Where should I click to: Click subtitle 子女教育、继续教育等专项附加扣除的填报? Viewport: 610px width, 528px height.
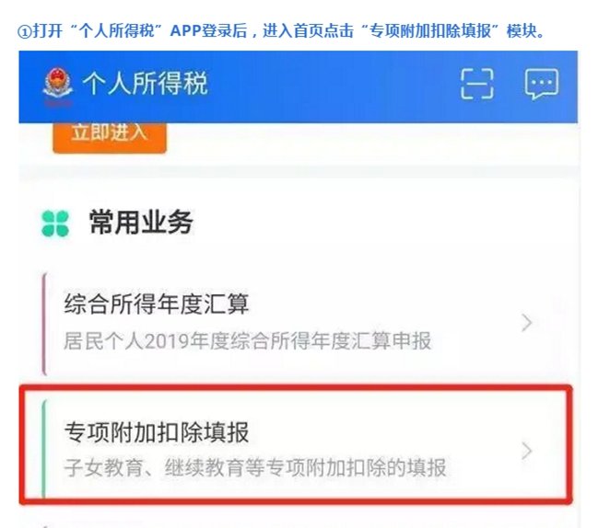[255, 467]
